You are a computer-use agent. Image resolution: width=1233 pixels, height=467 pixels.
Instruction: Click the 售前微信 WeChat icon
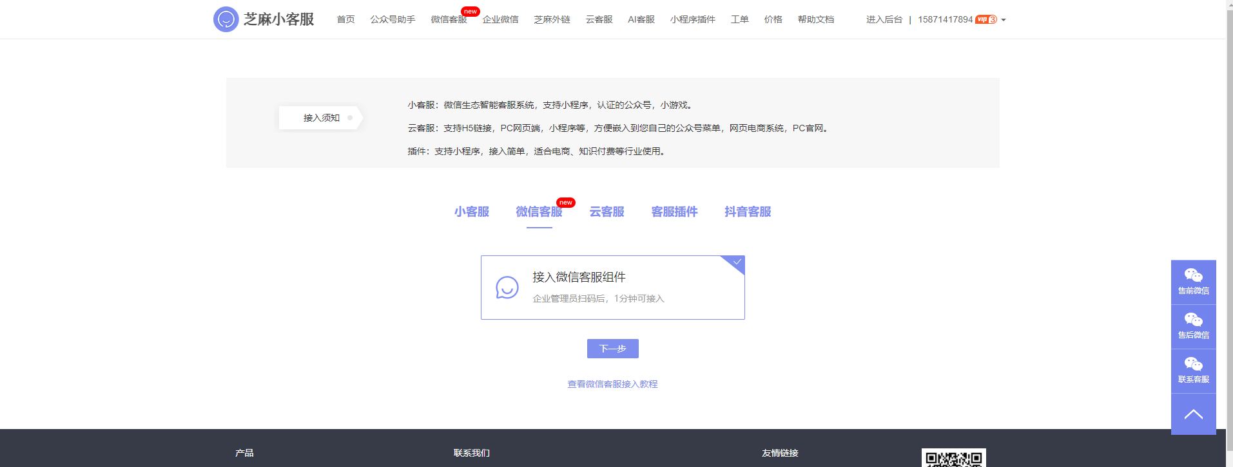click(x=1193, y=275)
